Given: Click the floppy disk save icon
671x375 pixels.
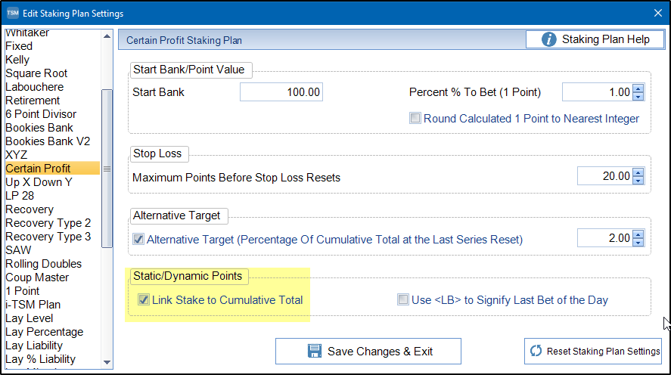Looking at the screenshot, I should pos(315,352).
